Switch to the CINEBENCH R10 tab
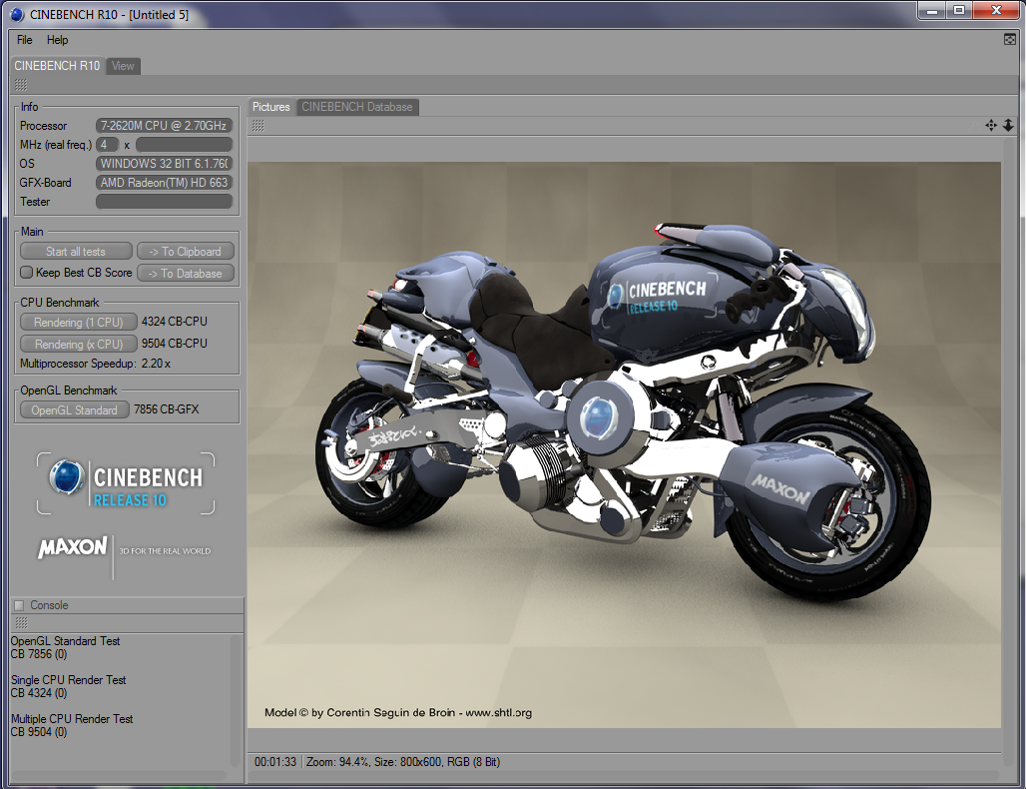 (x=57, y=66)
